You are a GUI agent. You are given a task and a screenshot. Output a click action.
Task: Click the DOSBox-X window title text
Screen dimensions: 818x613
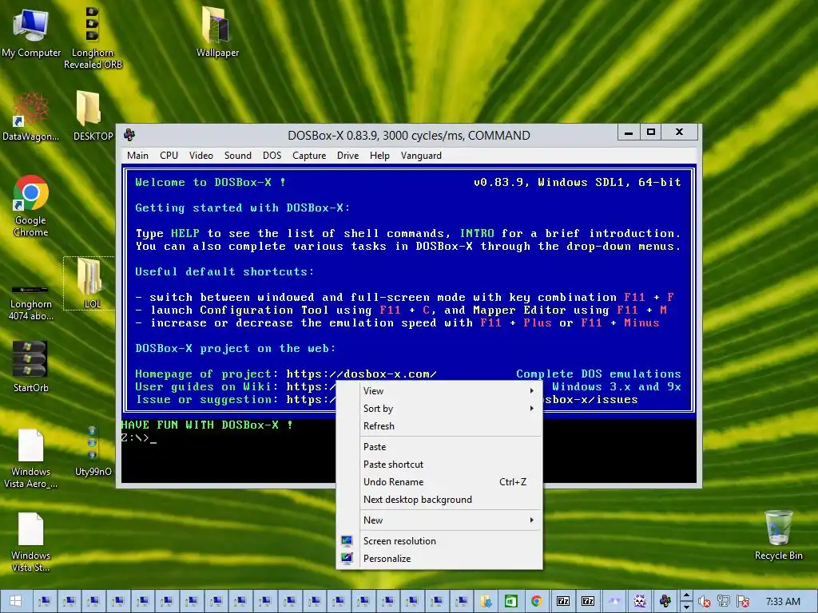pyautogui.click(x=408, y=136)
